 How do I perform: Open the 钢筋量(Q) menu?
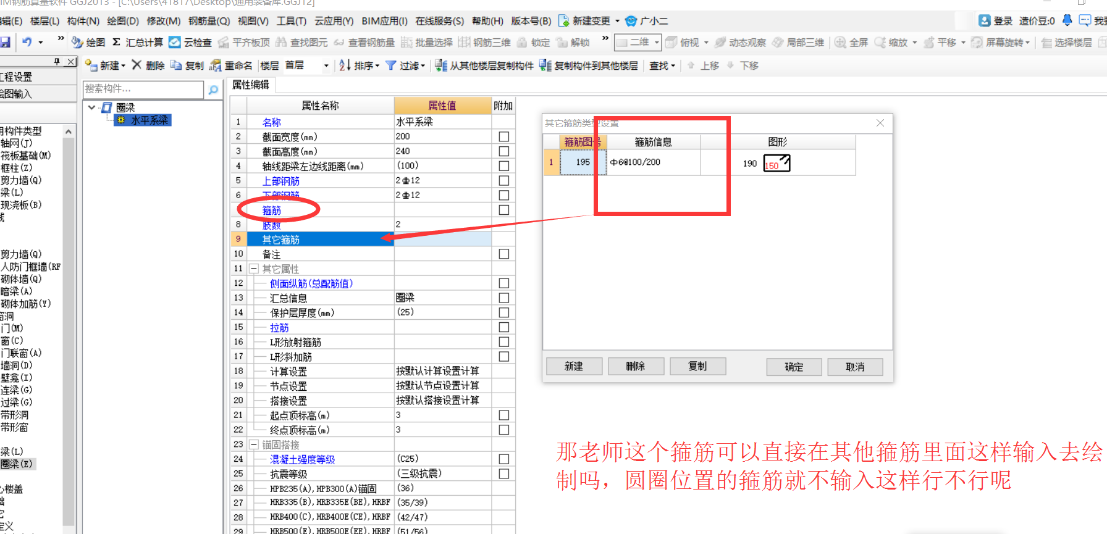coord(209,21)
